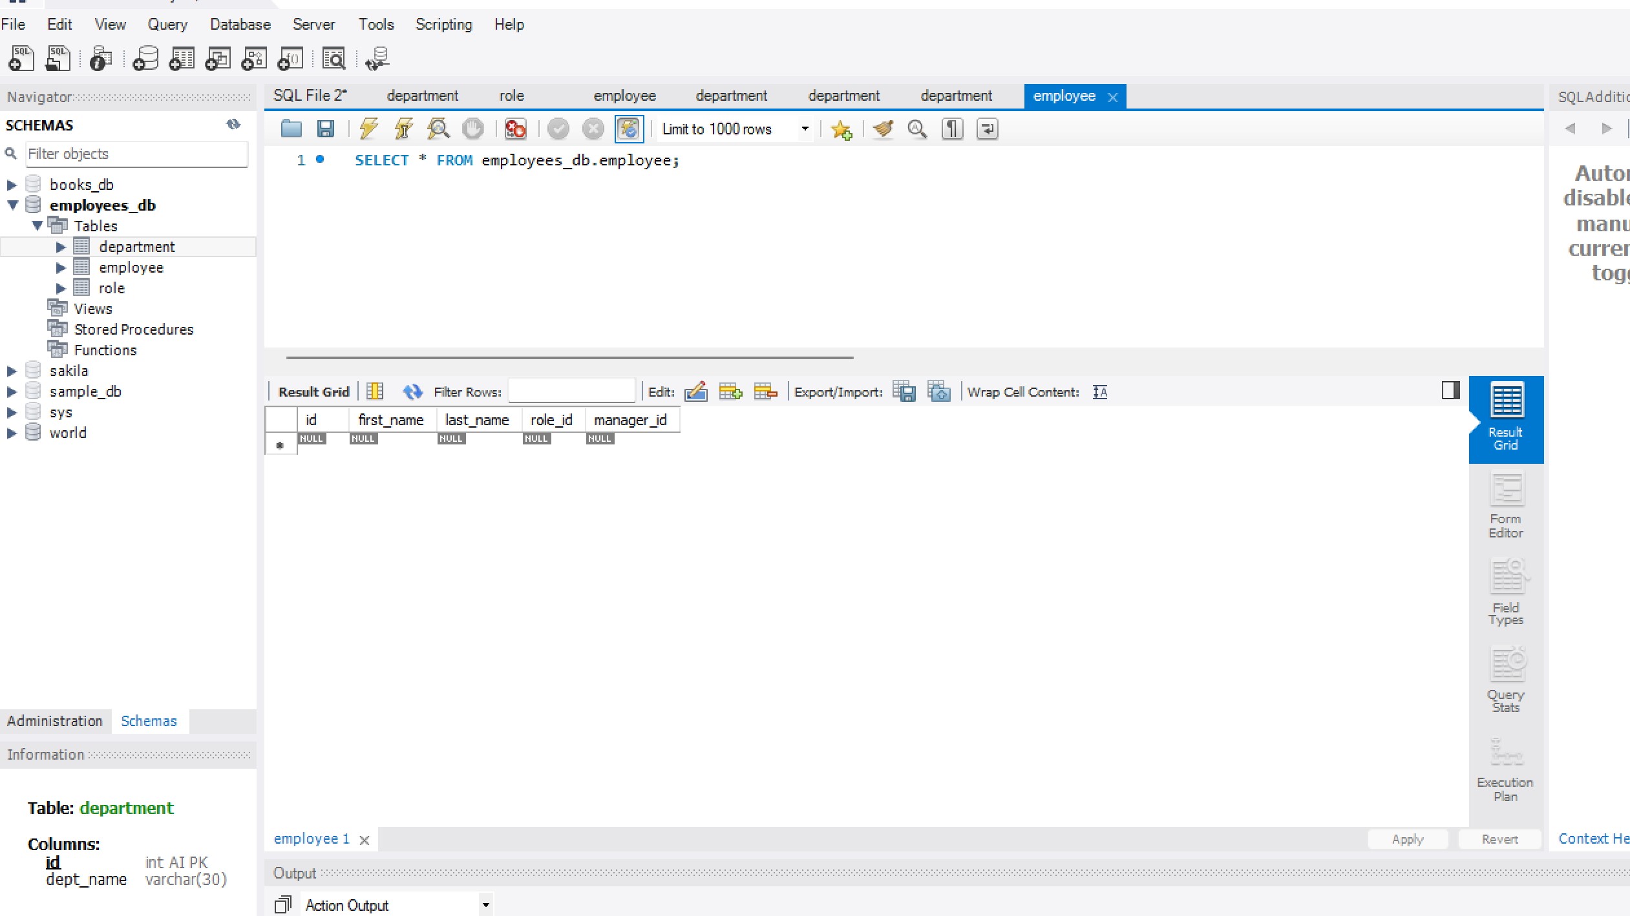Export recordset to an external file
The image size is (1630, 916).
(x=904, y=391)
